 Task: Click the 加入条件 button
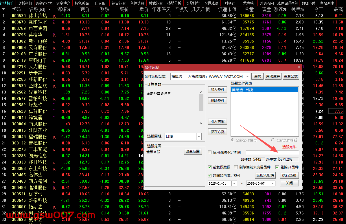click(x=217, y=90)
